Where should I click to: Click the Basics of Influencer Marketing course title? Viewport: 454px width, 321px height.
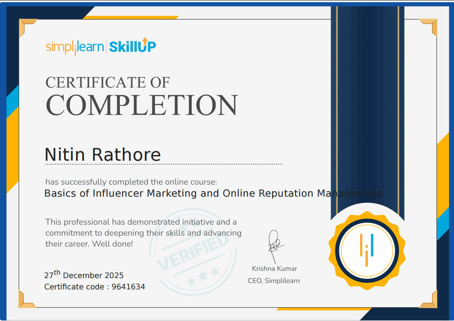pos(213,193)
